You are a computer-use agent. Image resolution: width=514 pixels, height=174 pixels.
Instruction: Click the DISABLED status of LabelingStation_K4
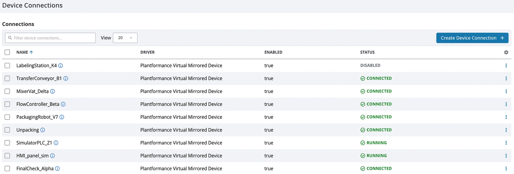click(370, 66)
